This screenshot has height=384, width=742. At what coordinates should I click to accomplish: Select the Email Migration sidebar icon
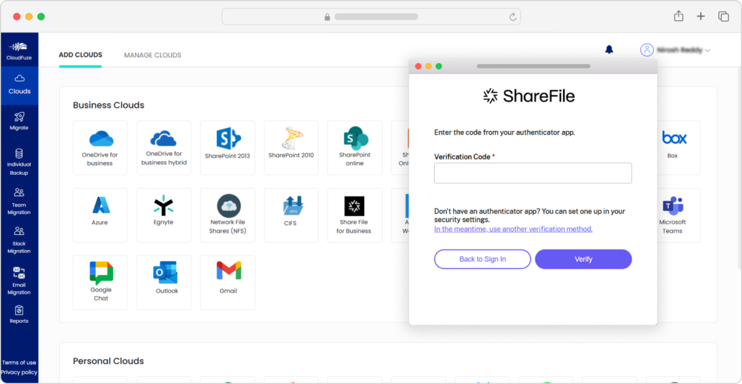[20, 280]
